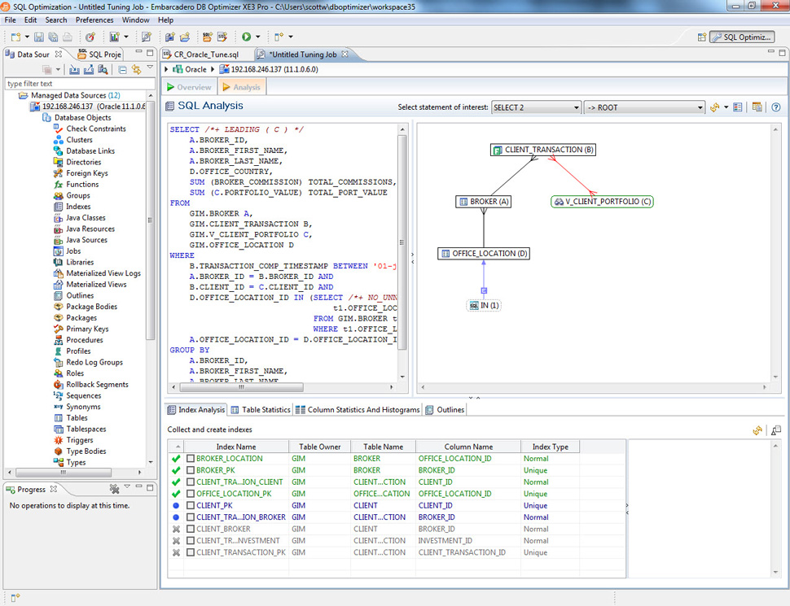This screenshot has height=606, width=790.
Task: Select the IN (1) subquery node in diagram
Action: pos(484,306)
